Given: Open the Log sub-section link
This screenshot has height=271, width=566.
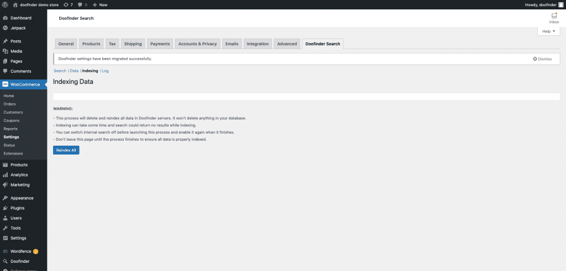Looking at the screenshot, I should tap(105, 71).
